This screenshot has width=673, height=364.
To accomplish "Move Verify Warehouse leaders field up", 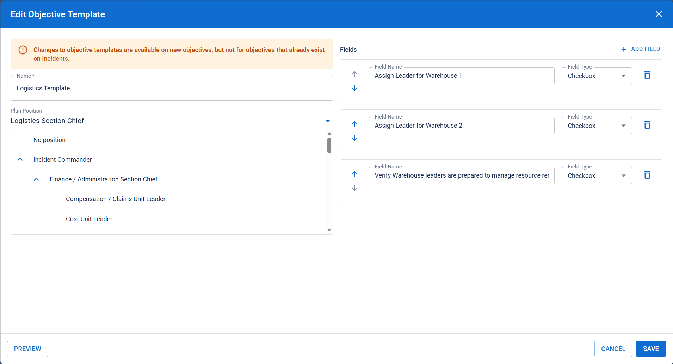I will (x=354, y=174).
